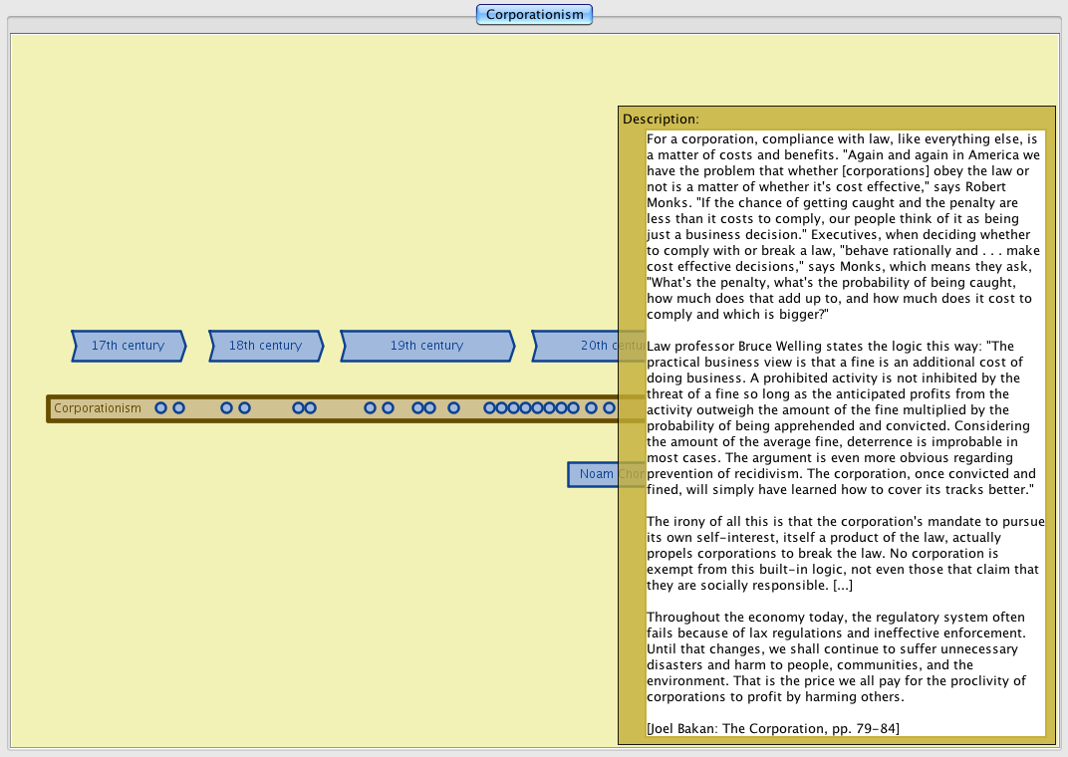Select the fourth circle marker on Corporationism bar
1068x757 pixels.
[245, 408]
